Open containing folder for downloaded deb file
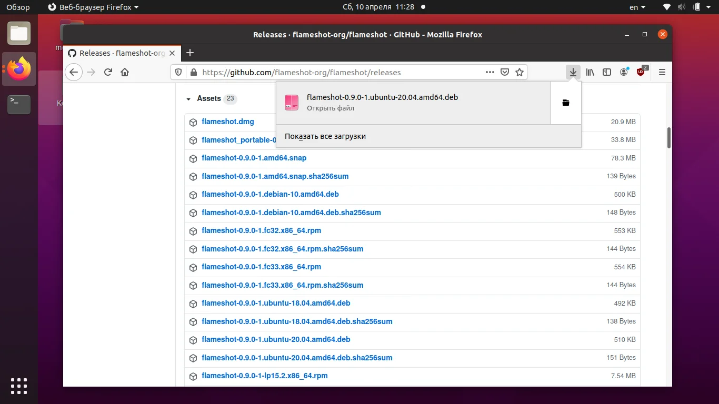 pos(565,103)
